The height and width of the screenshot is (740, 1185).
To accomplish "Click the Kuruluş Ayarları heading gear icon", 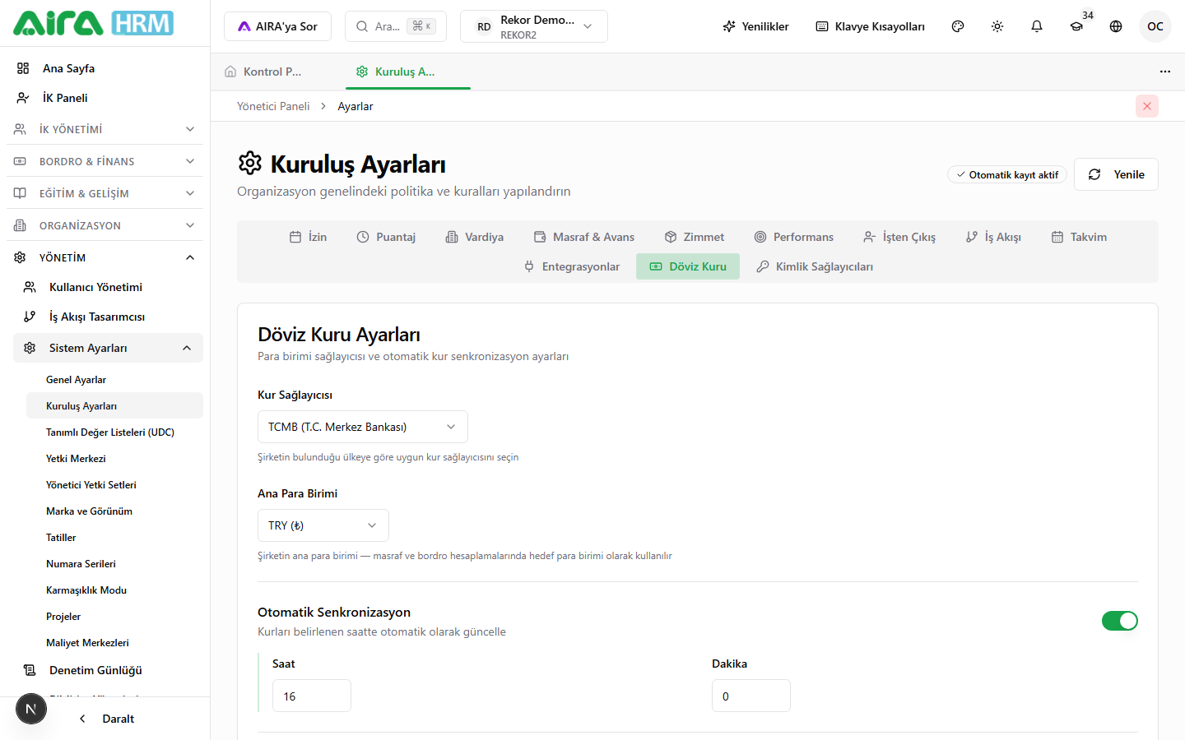I will (x=250, y=163).
